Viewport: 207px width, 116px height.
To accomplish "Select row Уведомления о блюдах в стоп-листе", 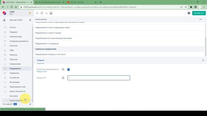I will point(119,54).
